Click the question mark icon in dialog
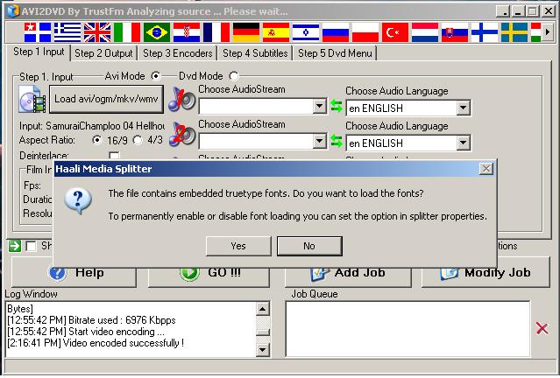The width and height of the screenshot is (560, 378). [x=78, y=200]
